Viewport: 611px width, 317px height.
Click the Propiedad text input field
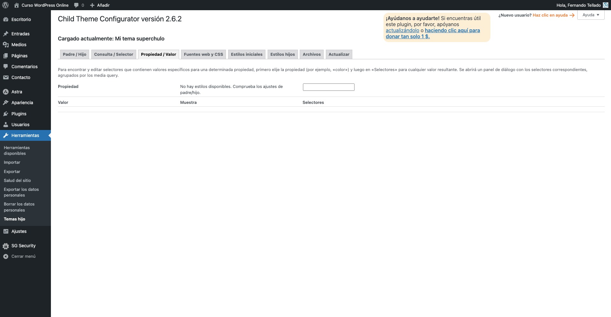pyautogui.click(x=328, y=87)
